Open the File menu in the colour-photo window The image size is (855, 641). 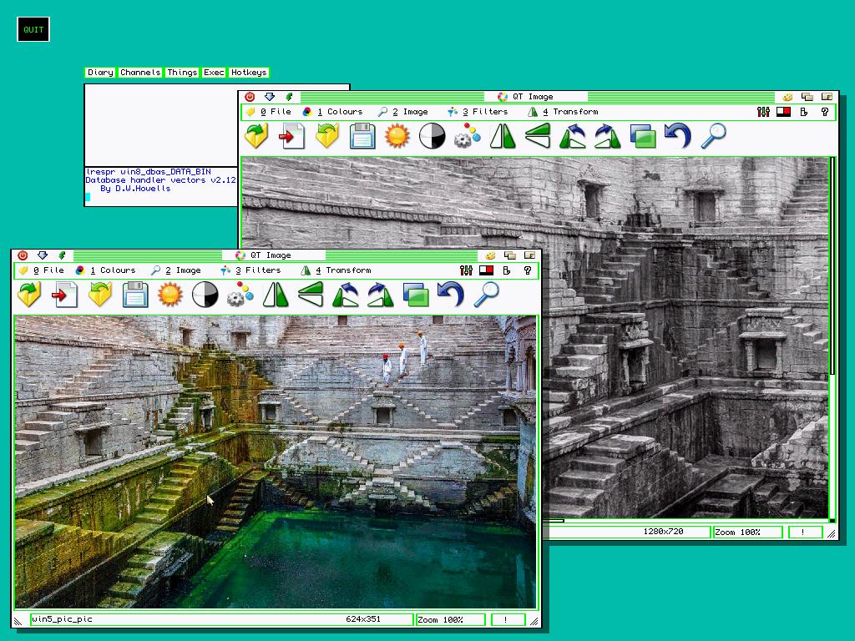[x=42, y=270]
